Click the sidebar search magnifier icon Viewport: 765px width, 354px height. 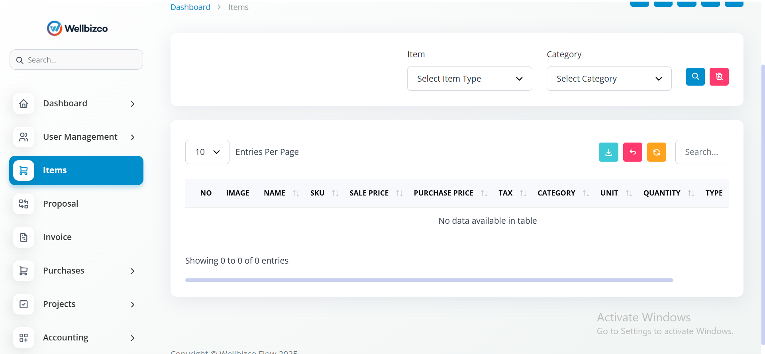tap(20, 60)
